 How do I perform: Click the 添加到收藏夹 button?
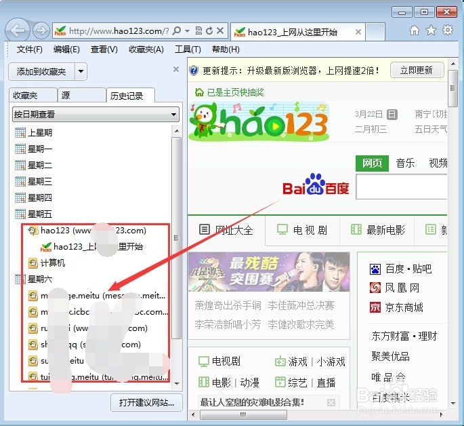(41, 71)
